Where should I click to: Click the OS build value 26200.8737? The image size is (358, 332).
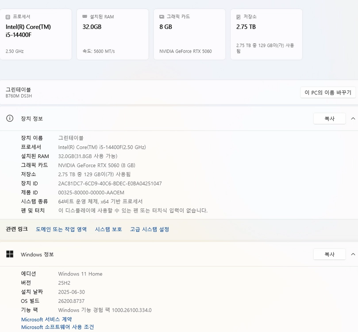71,301
